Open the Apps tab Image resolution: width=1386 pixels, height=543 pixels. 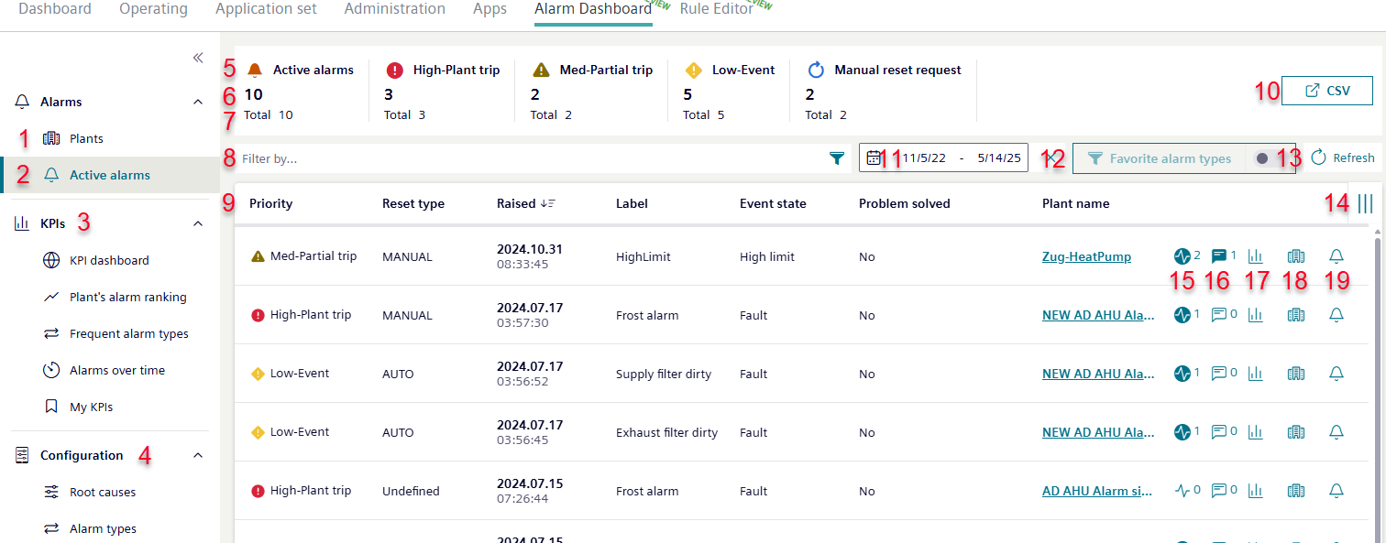[x=489, y=9]
